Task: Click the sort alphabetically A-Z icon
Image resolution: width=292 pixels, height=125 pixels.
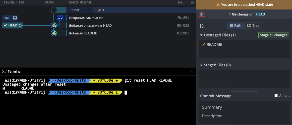Action: pos(202,26)
